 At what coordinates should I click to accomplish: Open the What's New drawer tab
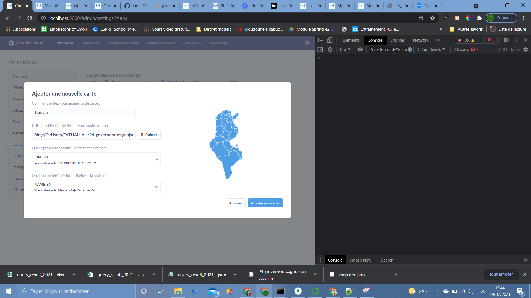click(360, 260)
